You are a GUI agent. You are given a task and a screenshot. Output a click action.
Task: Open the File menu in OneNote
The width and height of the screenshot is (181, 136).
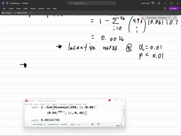tap(4, 9)
